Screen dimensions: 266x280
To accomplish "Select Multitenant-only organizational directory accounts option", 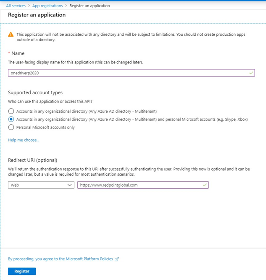I will (x=11, y=111).
